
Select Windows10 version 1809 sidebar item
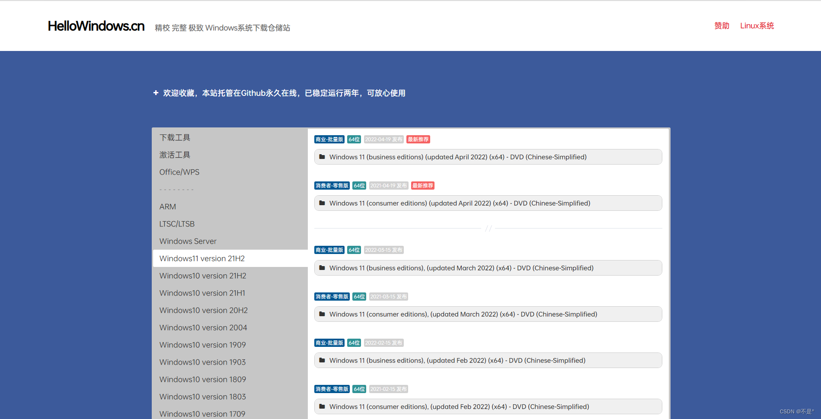tap(230, 379)
